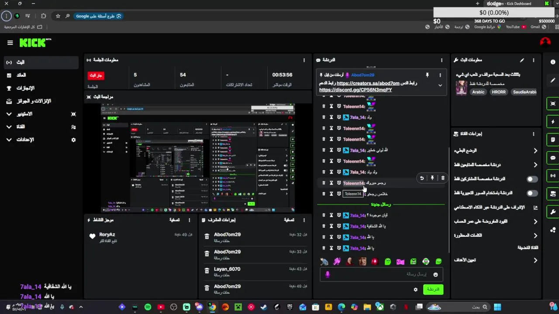Open creators.sa/abod7om link in pinned message

[368, 83]
